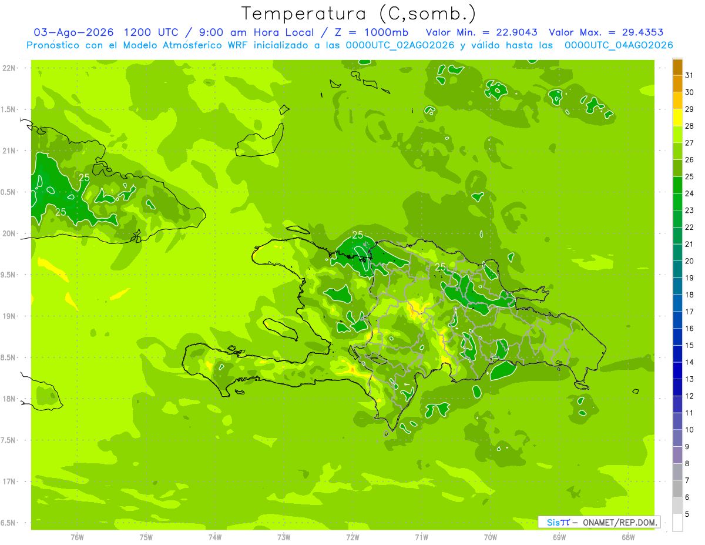Click the legend value "31"

point(689,75)
